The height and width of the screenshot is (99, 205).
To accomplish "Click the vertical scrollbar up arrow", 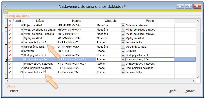I will coord(198,21).
